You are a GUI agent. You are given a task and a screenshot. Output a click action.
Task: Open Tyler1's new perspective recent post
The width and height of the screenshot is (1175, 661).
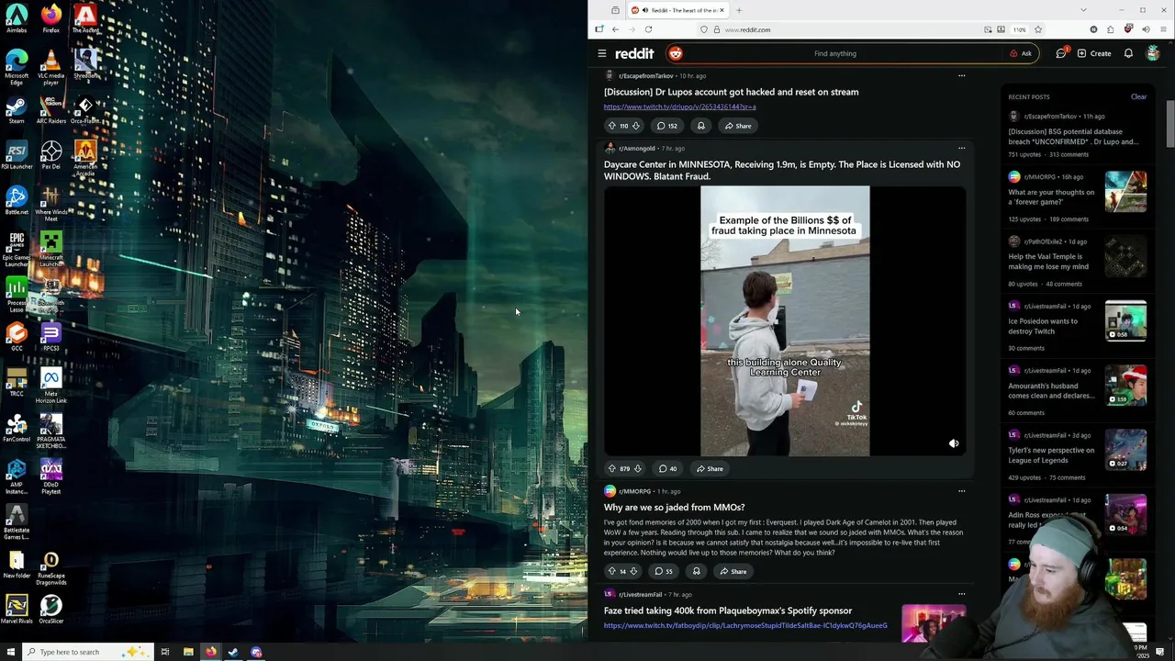pyautogui.click(x=1051, y=454)
